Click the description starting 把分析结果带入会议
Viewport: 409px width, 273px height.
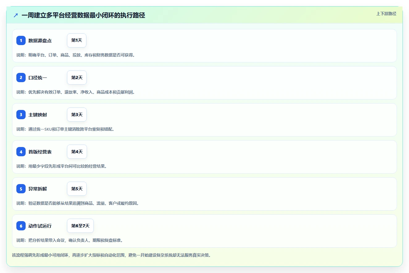[69, 240]
